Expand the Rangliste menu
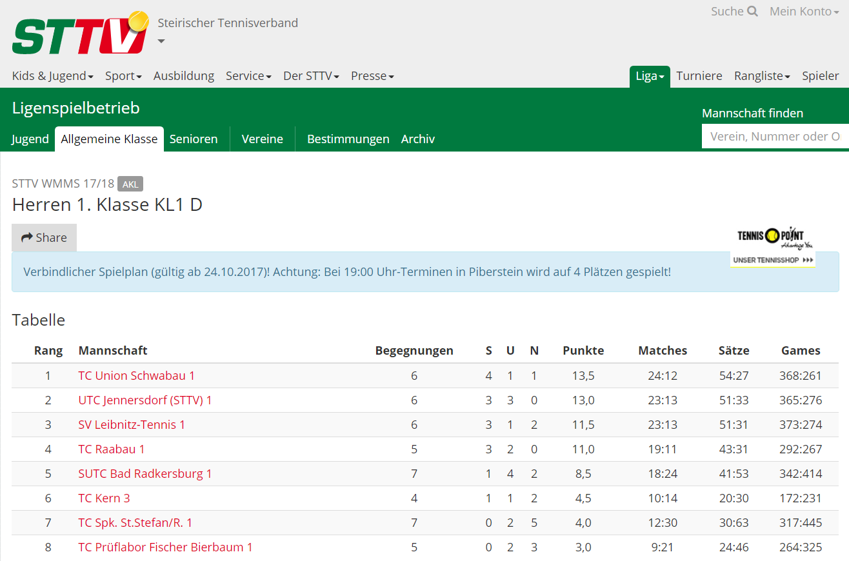 coord(762,76)
